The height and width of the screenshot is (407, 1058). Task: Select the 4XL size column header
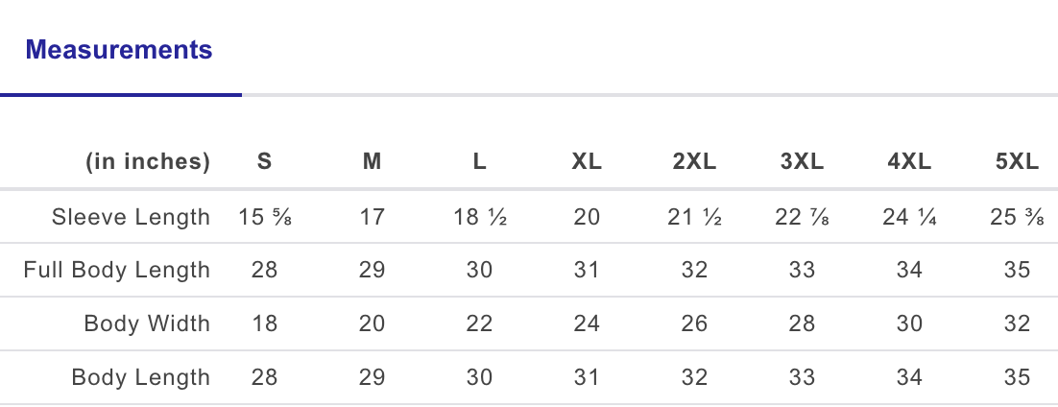tap(909, 162)
